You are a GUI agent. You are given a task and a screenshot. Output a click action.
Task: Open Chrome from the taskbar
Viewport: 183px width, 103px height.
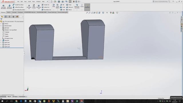click(x=16, y=101)
